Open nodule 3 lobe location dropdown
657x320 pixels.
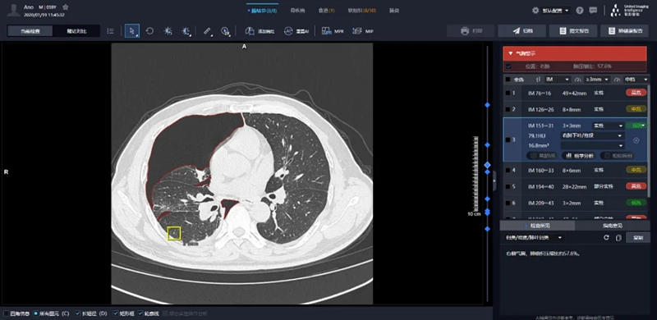(x=592, y=135)
